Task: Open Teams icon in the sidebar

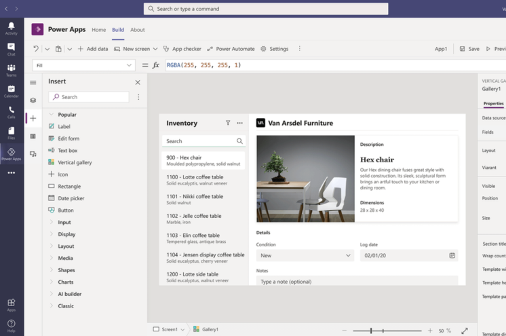Action: coord(12,70)
